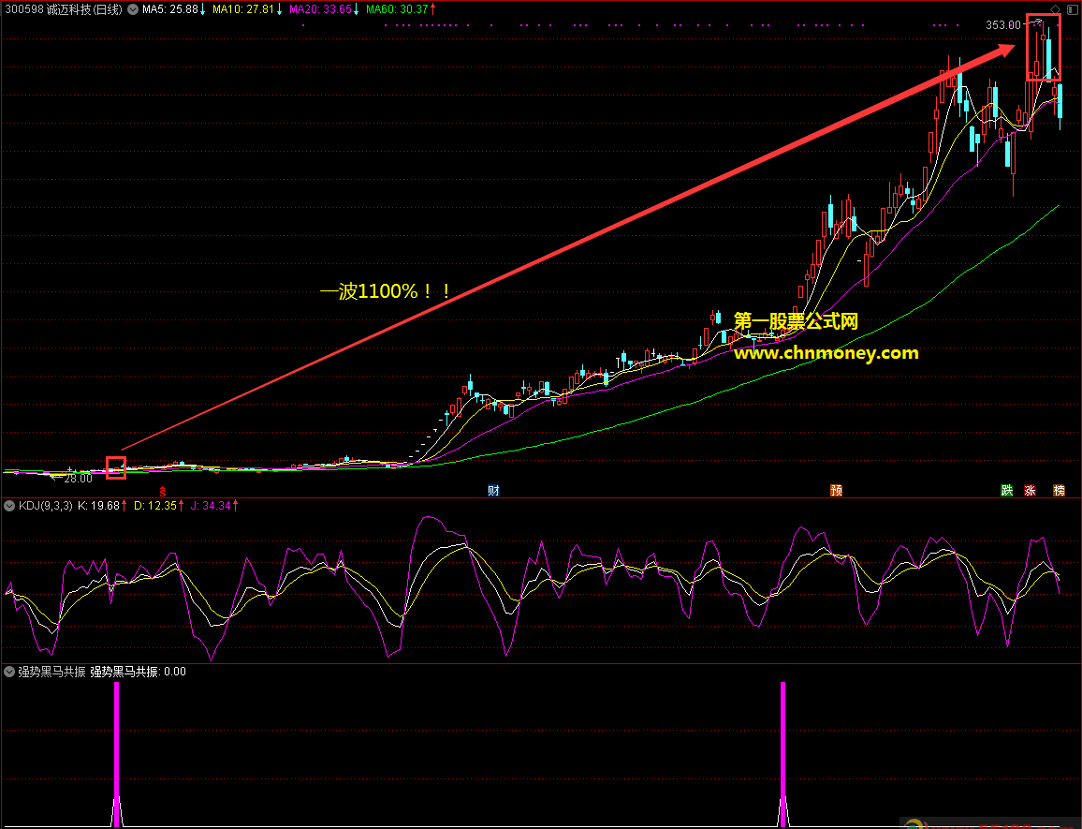1082x829 pixels.
Task: Click the 榜 ranking list marker
Action: pyautogui.click(x=1060, y=491)
